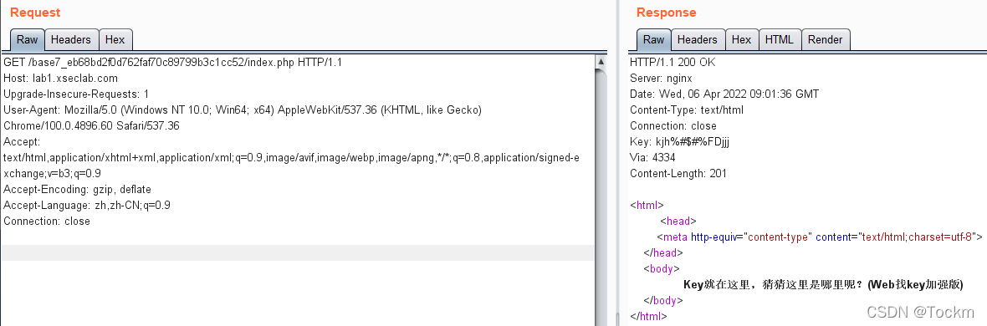Click the User-Agent header line
This screenshot has height=326, width=987.
coord(243,110)
